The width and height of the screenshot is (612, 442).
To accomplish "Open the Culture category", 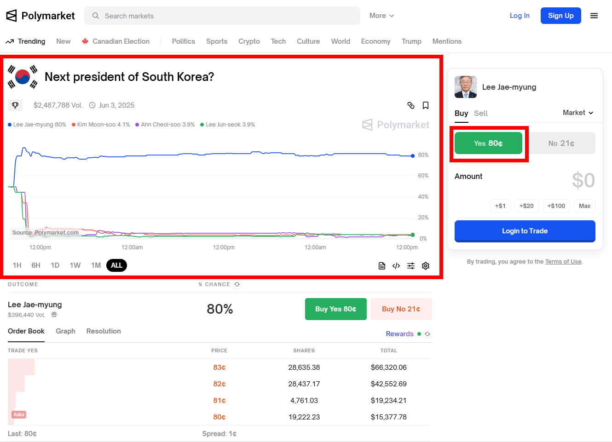I will pos(308,41).
